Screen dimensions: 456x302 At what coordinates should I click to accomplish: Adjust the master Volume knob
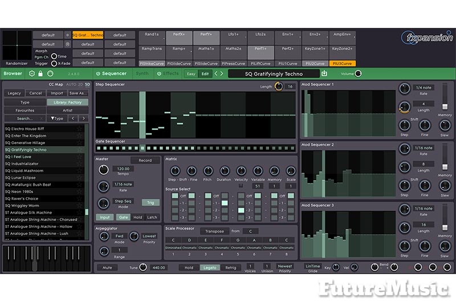point(359,74)
